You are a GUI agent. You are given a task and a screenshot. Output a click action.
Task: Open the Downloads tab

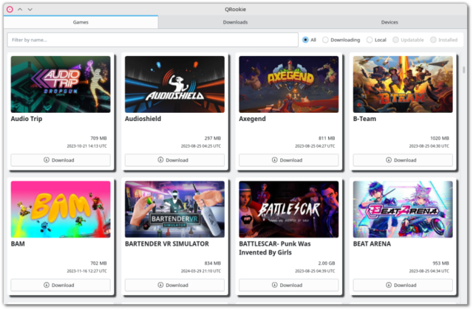pyautogui.click(x=235, y=22)
